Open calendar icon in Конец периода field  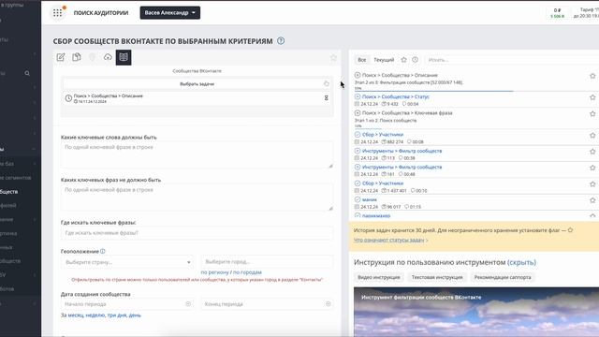pos(329,303)
